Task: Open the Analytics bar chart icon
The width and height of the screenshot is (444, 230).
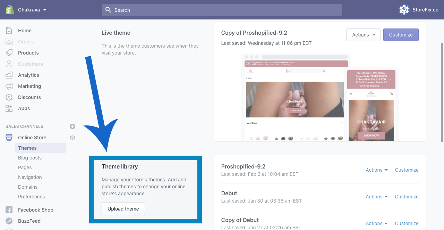Action: 9,75
